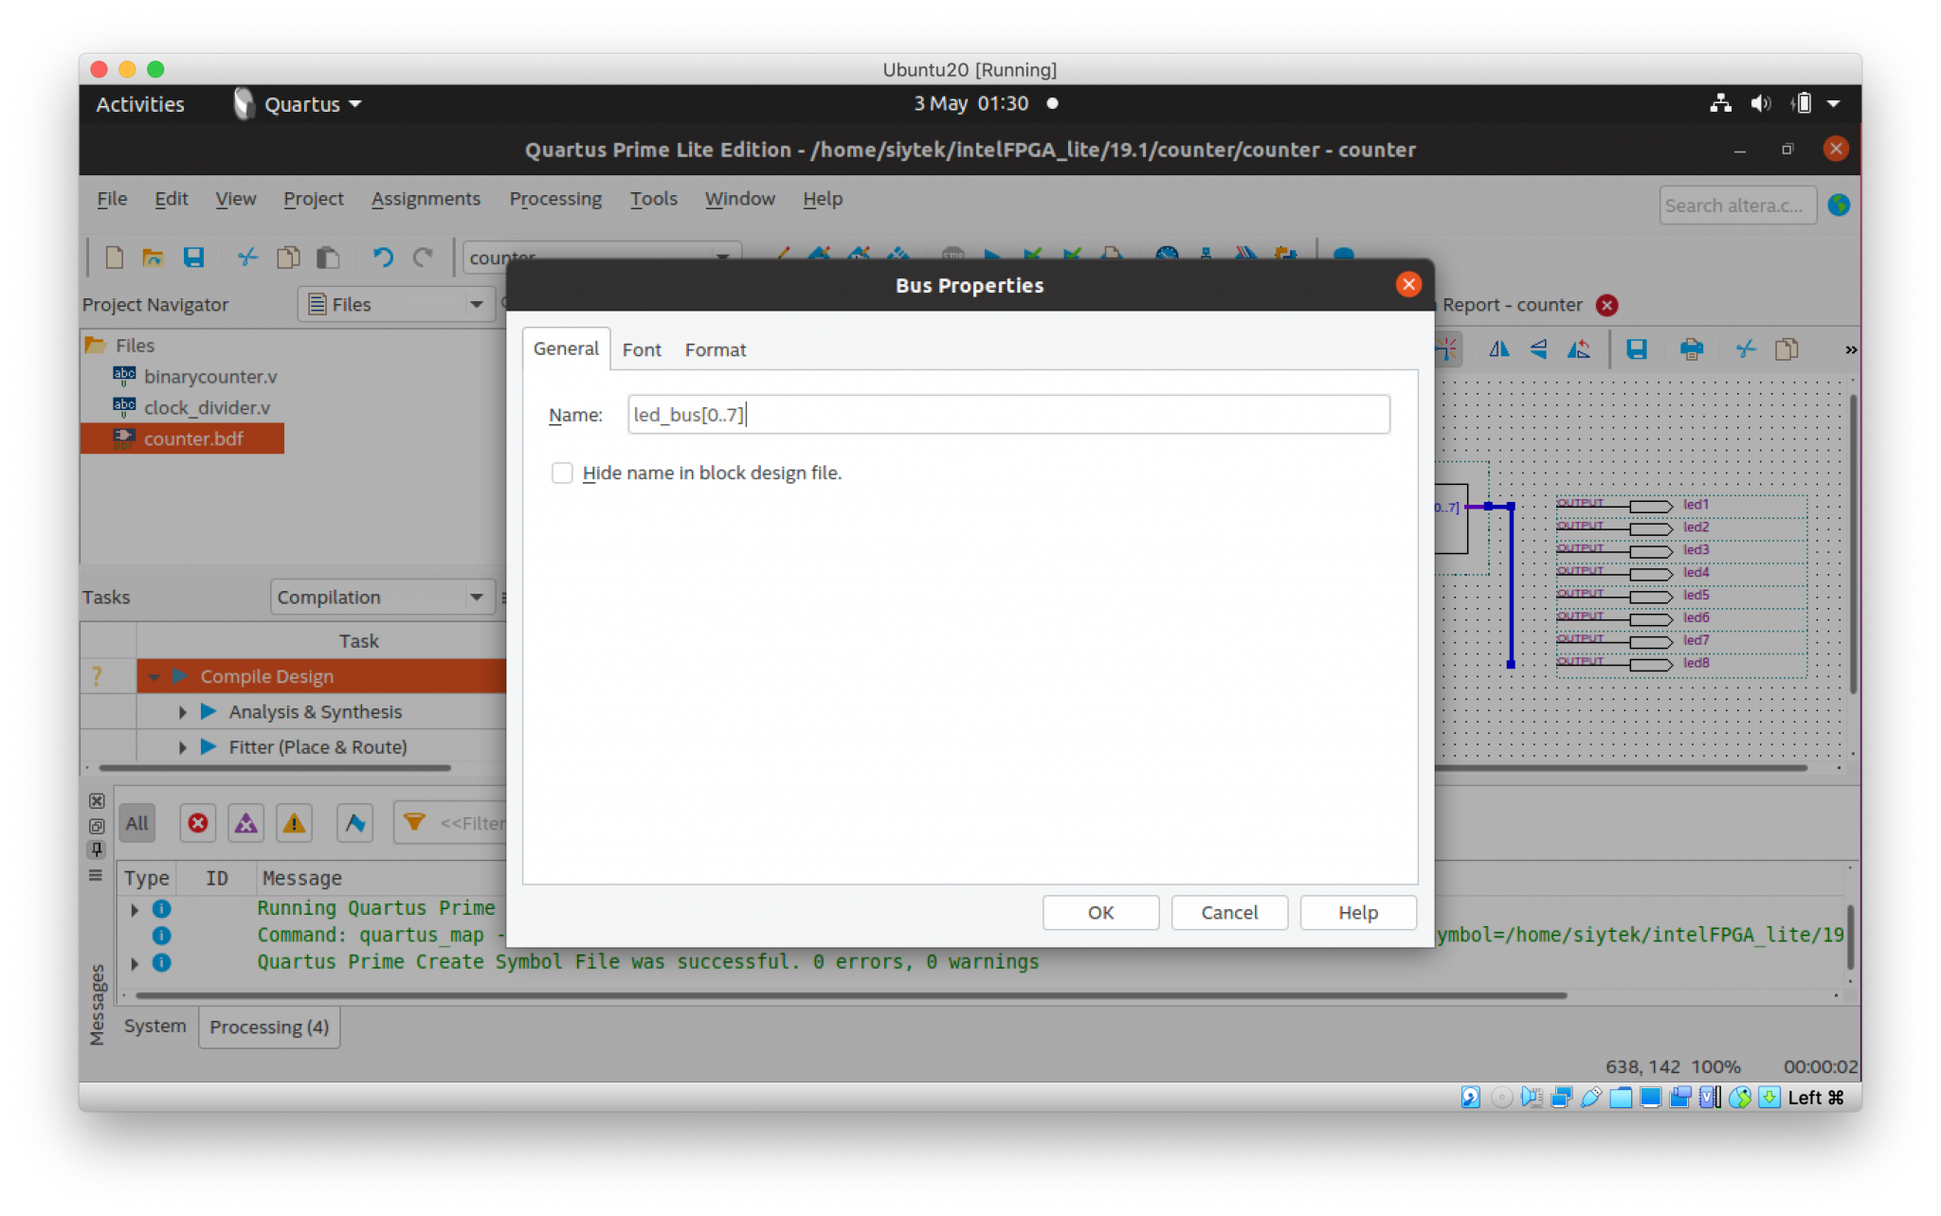Open the Assignments menu
This screenshot has height=1216, width=1941.
click(426, 199)
